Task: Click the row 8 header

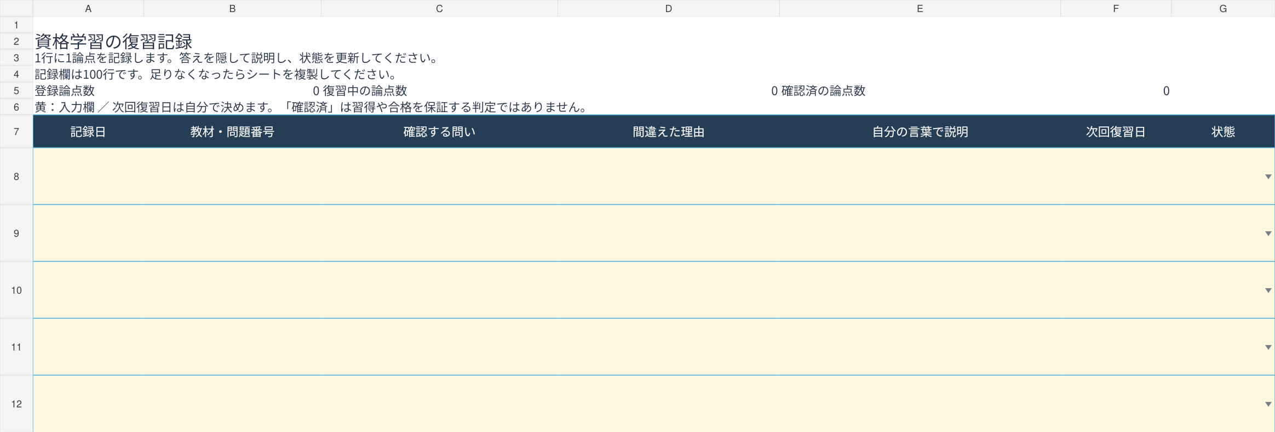Action: (x=16, y=177)
